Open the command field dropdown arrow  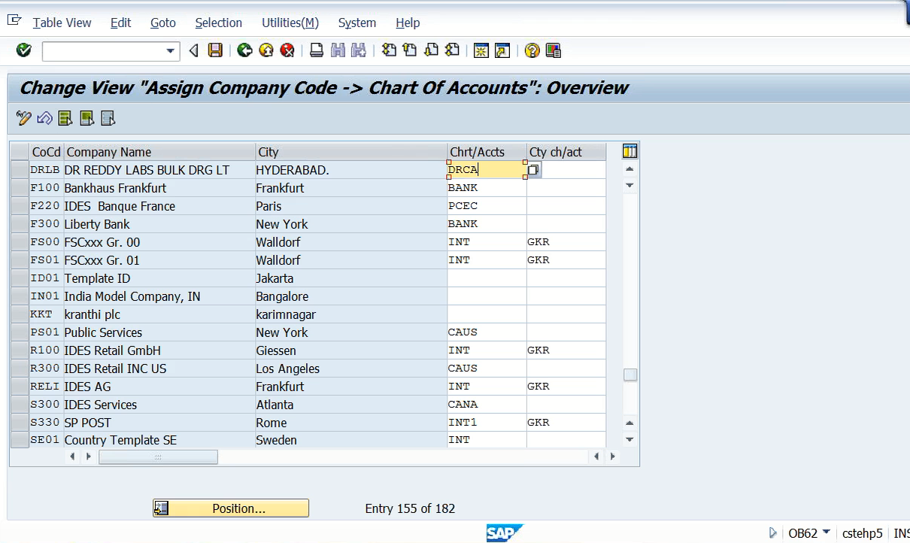(171, 51)
